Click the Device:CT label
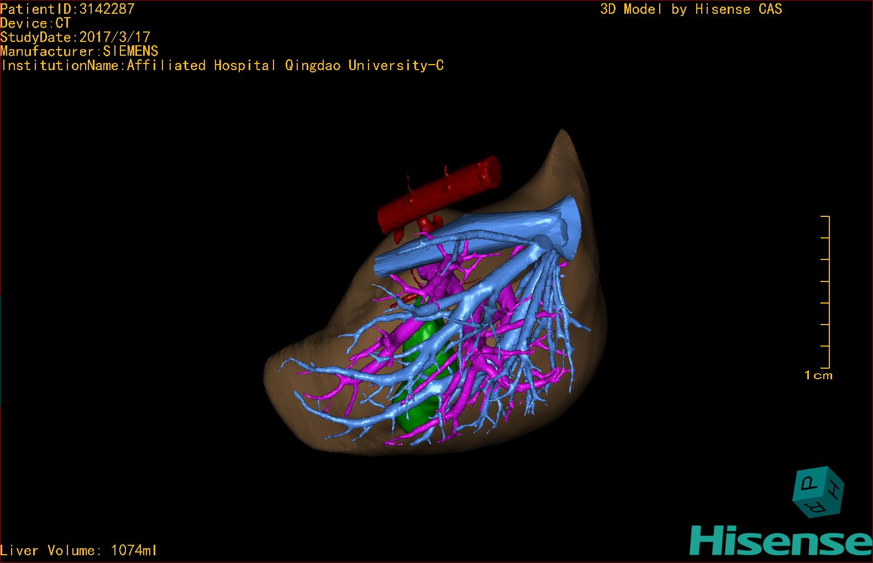The image size is (873, 563). pyautogui.click(x=35, y=23)
